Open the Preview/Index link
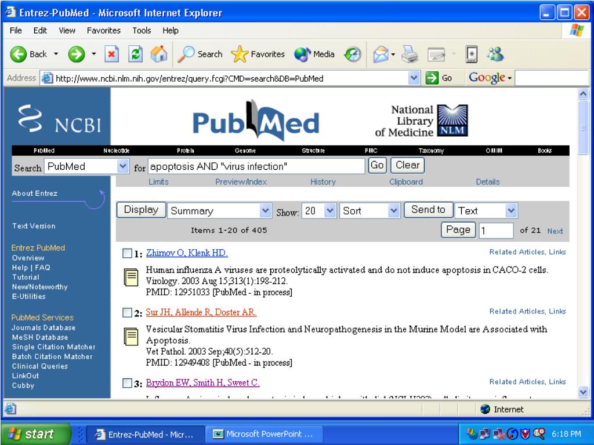The width and height of the screenshot is (594, 445). coord(241,182)
